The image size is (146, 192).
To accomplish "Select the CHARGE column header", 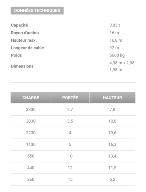I will click(31, 98).
